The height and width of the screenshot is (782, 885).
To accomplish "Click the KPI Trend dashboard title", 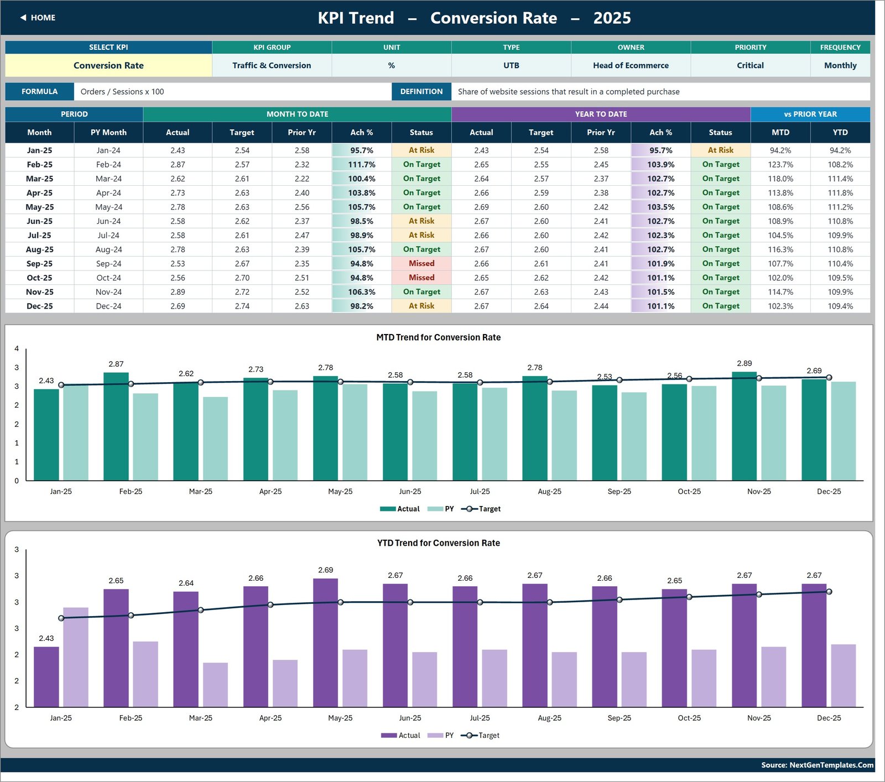I will (x=474, y=18).
